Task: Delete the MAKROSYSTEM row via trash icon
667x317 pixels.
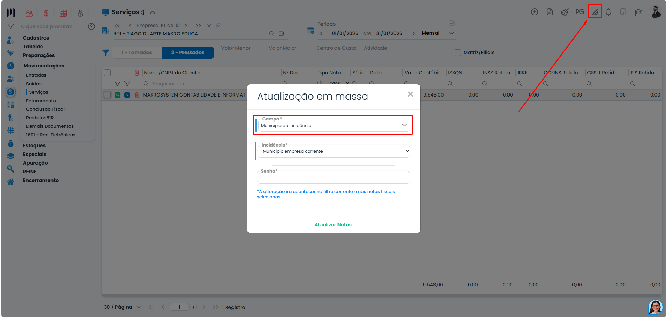Action: click(137, 95)
